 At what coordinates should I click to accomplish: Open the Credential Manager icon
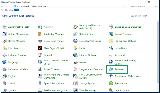click(40, 34)
